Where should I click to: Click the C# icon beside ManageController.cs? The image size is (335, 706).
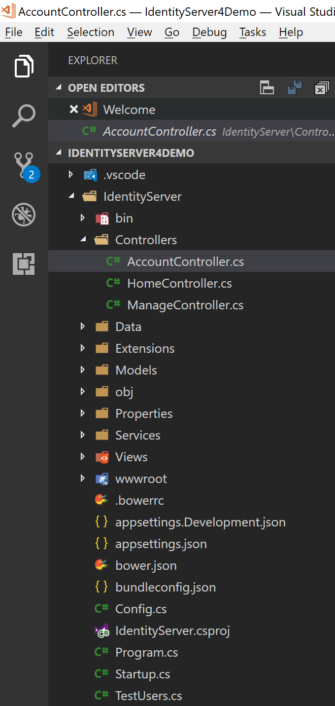pos(113,305)
